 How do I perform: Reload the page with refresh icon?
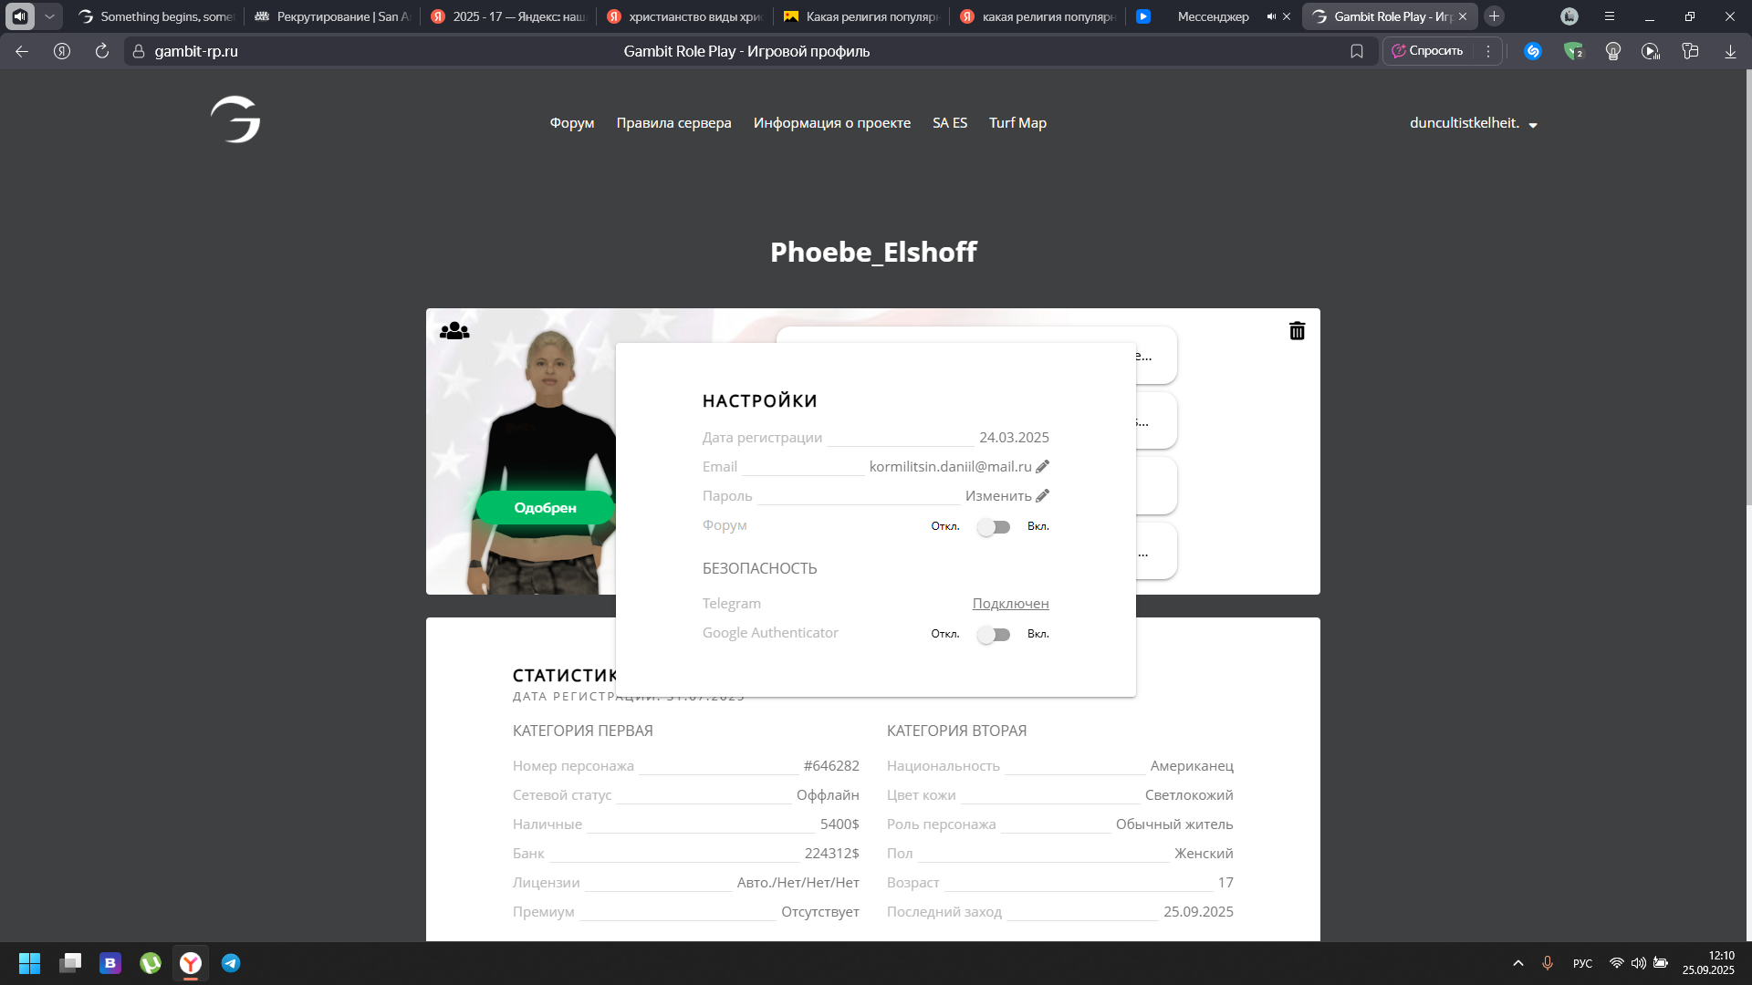(102, 52)
